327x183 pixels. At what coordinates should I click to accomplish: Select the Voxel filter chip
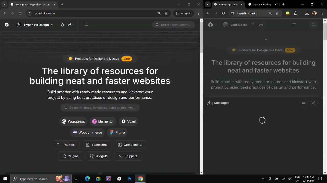click(x=129, y=121)
